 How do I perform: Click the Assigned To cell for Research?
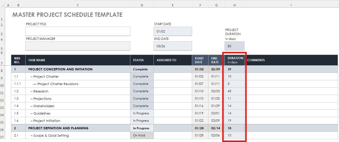coord(173,91)
